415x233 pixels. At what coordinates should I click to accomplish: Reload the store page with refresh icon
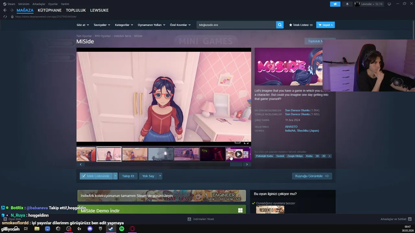[x=5, y=17]
